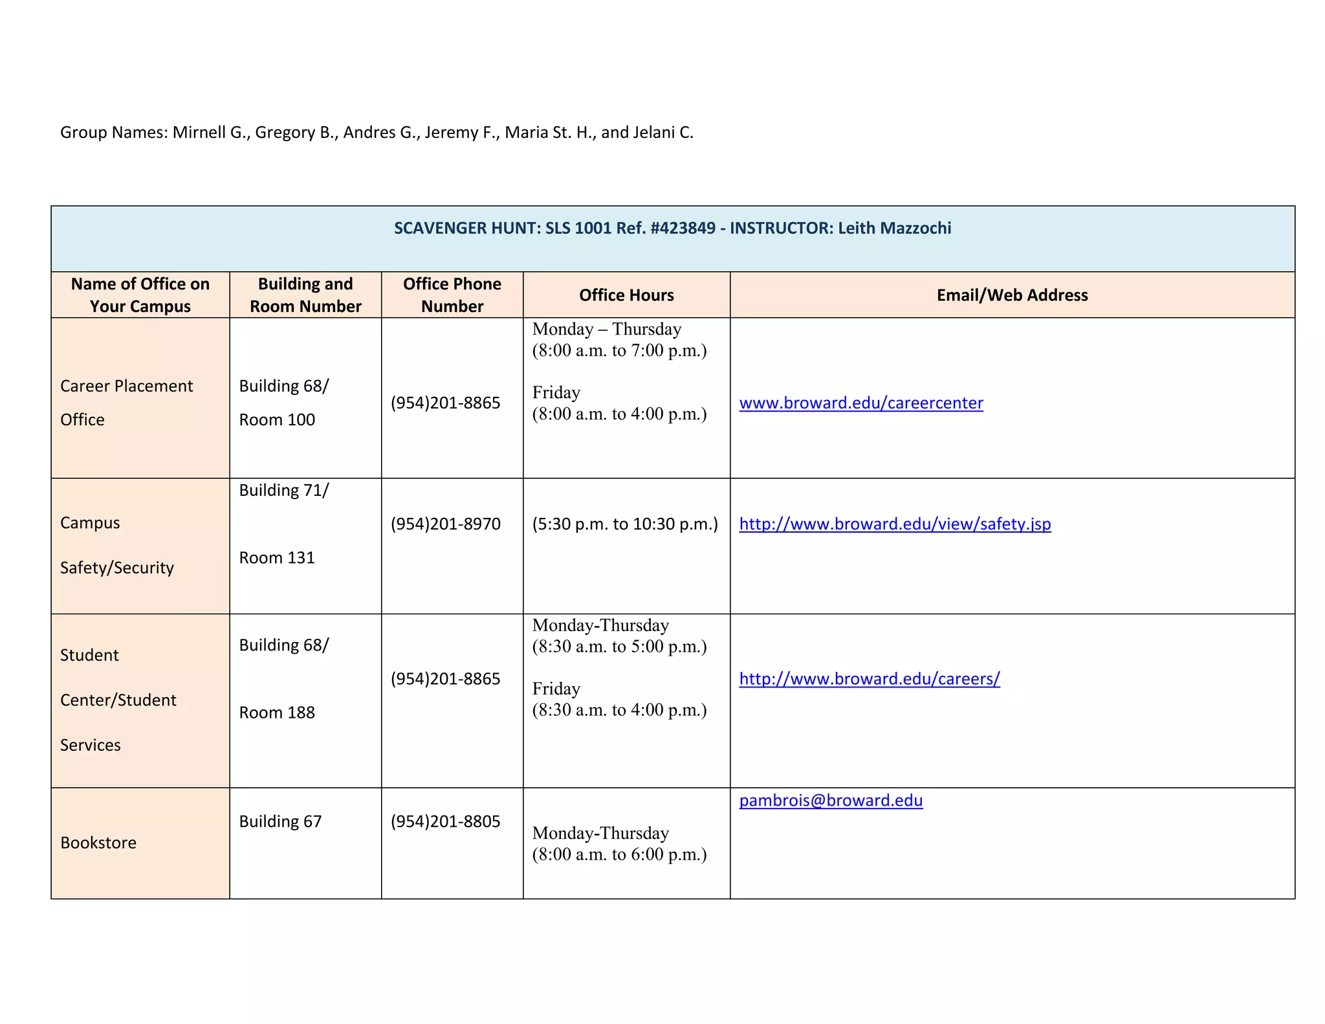
Task: Click the Bookstore row label
Action: click(x=98, y=843)
